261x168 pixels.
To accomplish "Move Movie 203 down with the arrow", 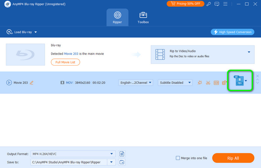I will click(257, 83).
